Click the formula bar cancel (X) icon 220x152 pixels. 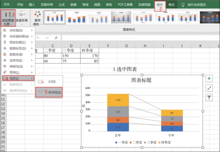click(x=38, y=37)
